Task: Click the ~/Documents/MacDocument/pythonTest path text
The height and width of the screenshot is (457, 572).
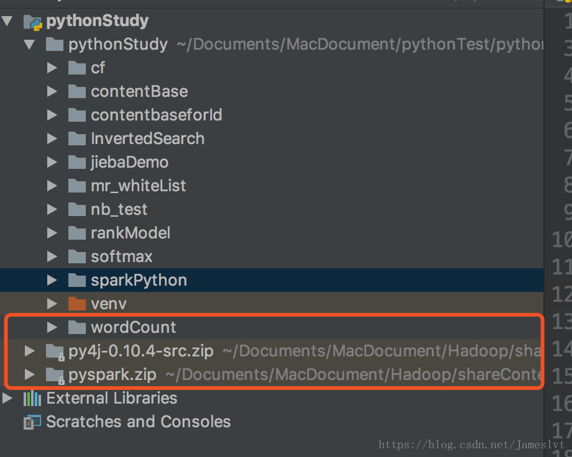Action: (x=360, y=45)
